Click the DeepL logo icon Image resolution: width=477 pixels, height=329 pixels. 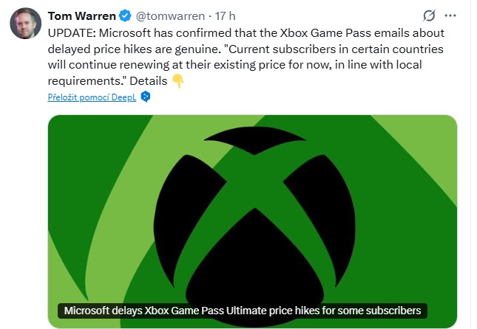[146, 97]
